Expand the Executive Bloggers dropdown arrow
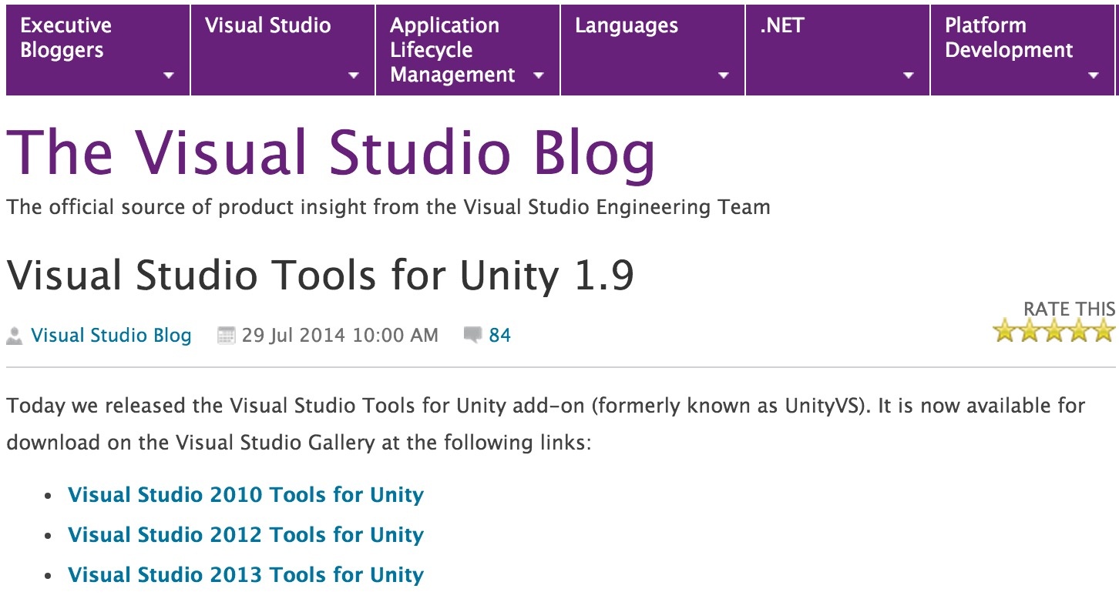Image resolution: width=1119 pixels, height=602 pixels. click(x=169, y=75)
